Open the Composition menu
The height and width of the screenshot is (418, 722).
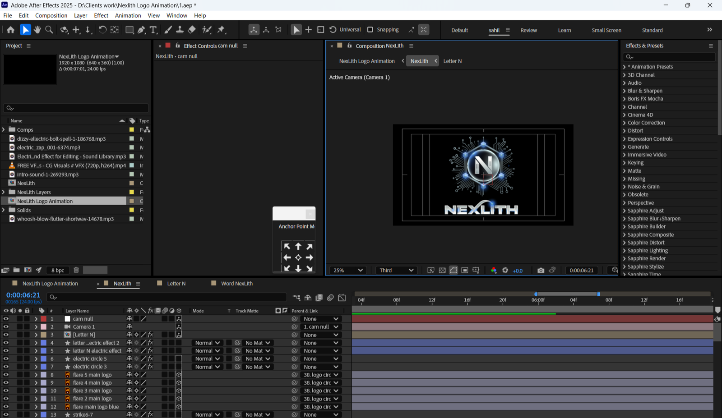[x=51, y=15]
